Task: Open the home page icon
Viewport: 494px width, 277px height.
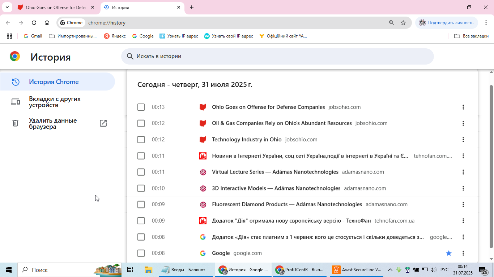Action: 47,23
